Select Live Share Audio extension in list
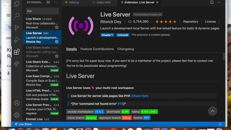The width and height of the screenshot is (231, 130). point(42,52)
